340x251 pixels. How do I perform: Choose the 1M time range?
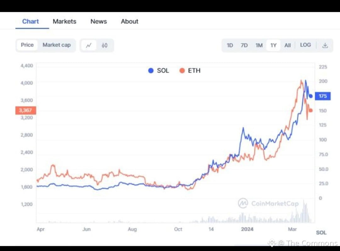(x=259, y=45)
